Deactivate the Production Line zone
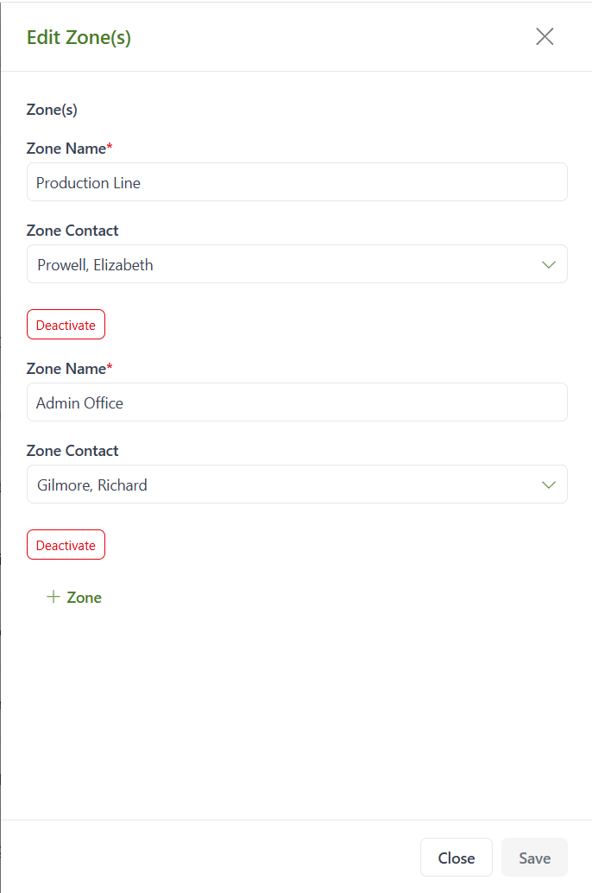Image resolution: width=592 pixels, height=893 pixels. click(x=66, y=325)
